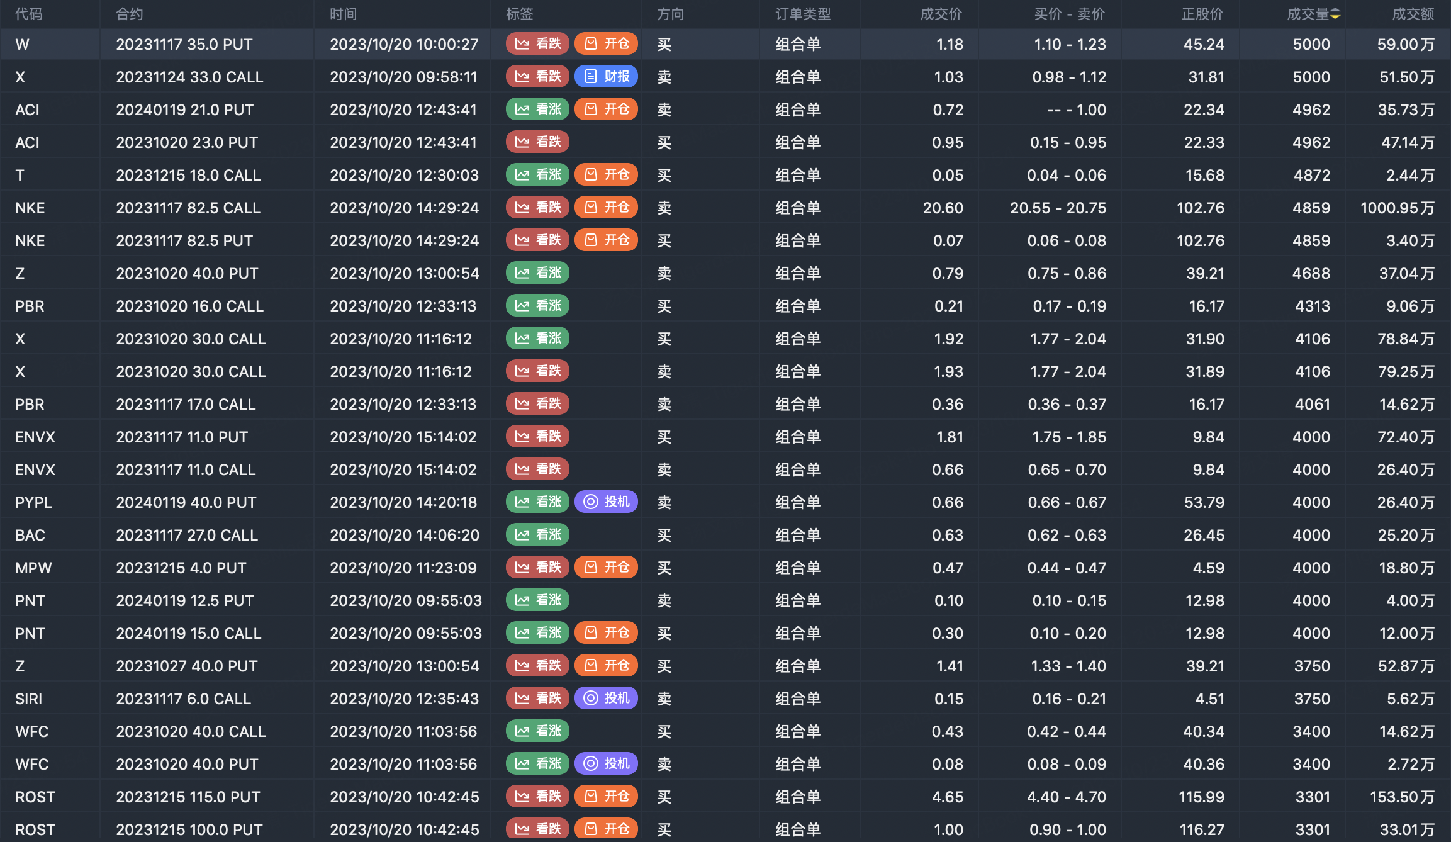This screenshot has width=1451, height=842.
Task: Click 开仓 tag for Z 20231027 40.0 PUT
Action: (x=606, y=666)
